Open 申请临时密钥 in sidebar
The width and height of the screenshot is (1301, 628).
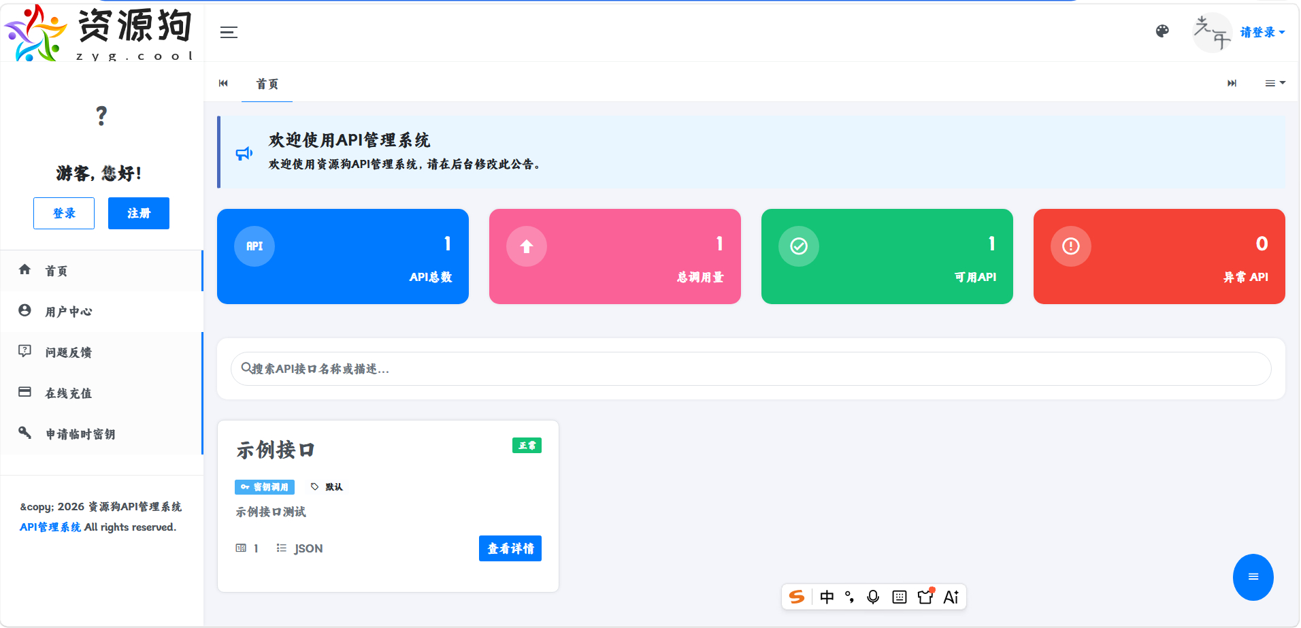[x=101, y=434]
